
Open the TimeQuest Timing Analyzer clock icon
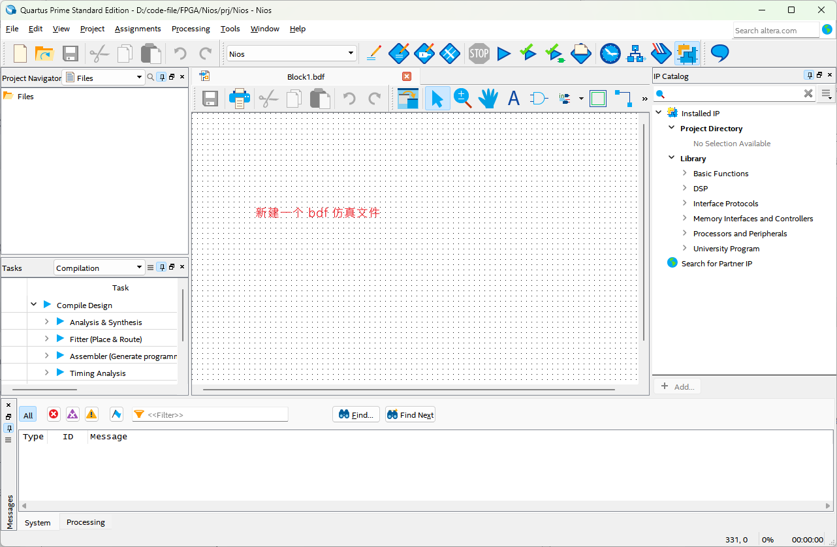coord(610,54)
